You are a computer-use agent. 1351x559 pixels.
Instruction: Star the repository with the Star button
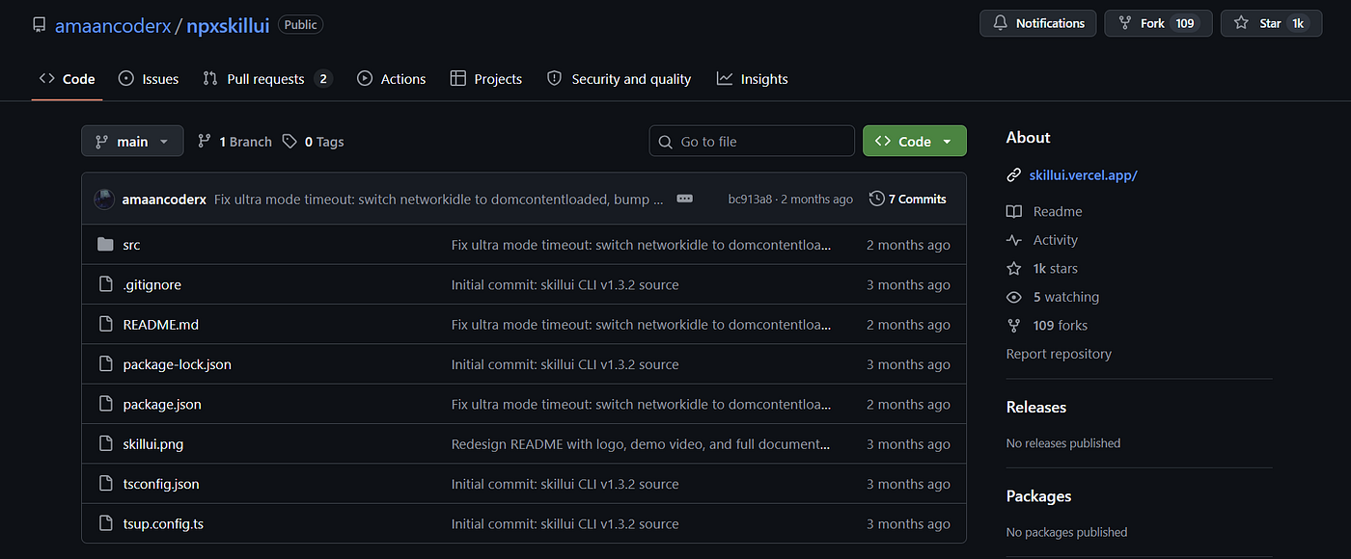pyautogui.click(x=1271, y=23)
